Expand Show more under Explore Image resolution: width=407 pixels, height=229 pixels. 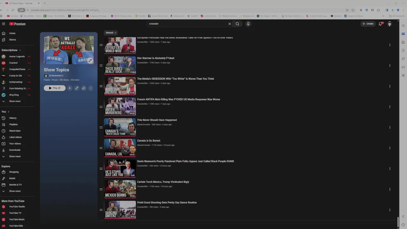click(x=15, y=191)
